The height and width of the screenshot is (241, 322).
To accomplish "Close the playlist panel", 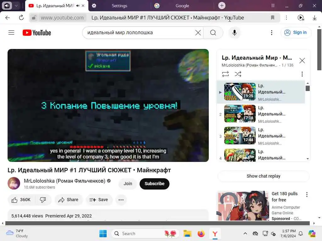I will coord(302,61).
